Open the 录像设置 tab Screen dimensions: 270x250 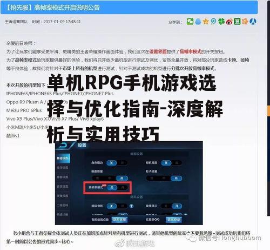point(63,196)
